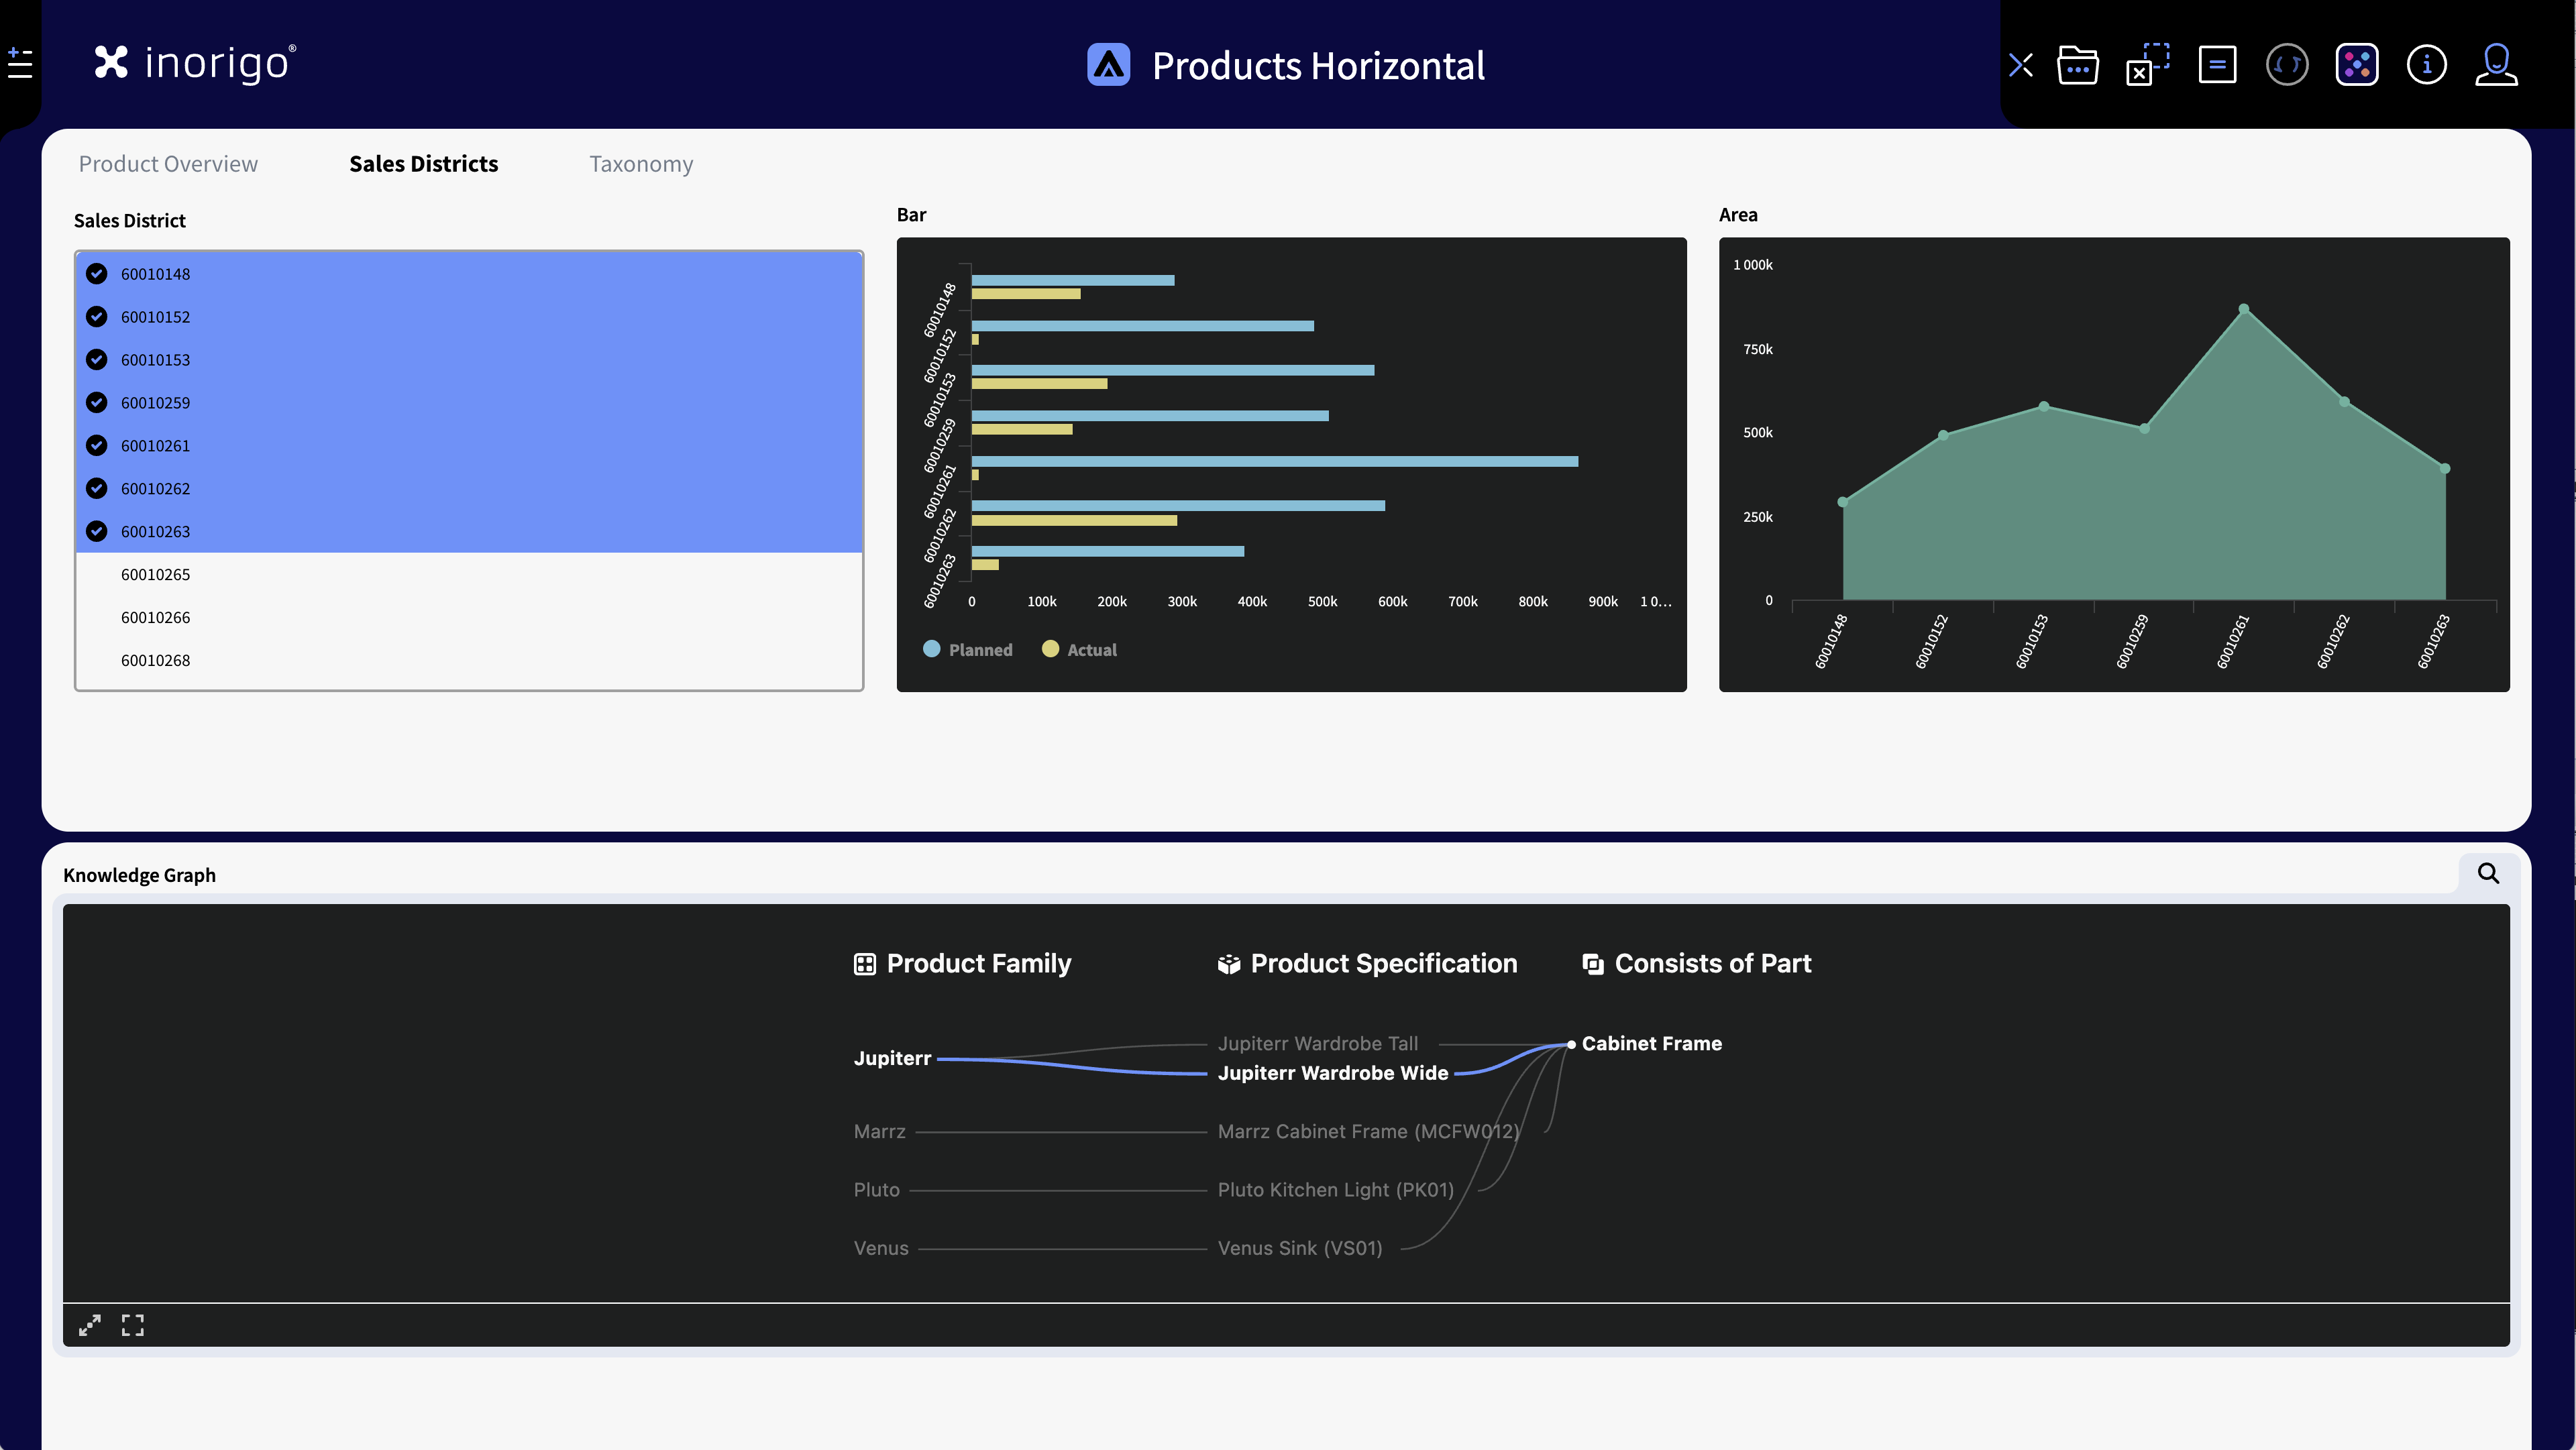Open the folder browser icon in toolbar
2576x1450 pixels.
(2077, 66)
